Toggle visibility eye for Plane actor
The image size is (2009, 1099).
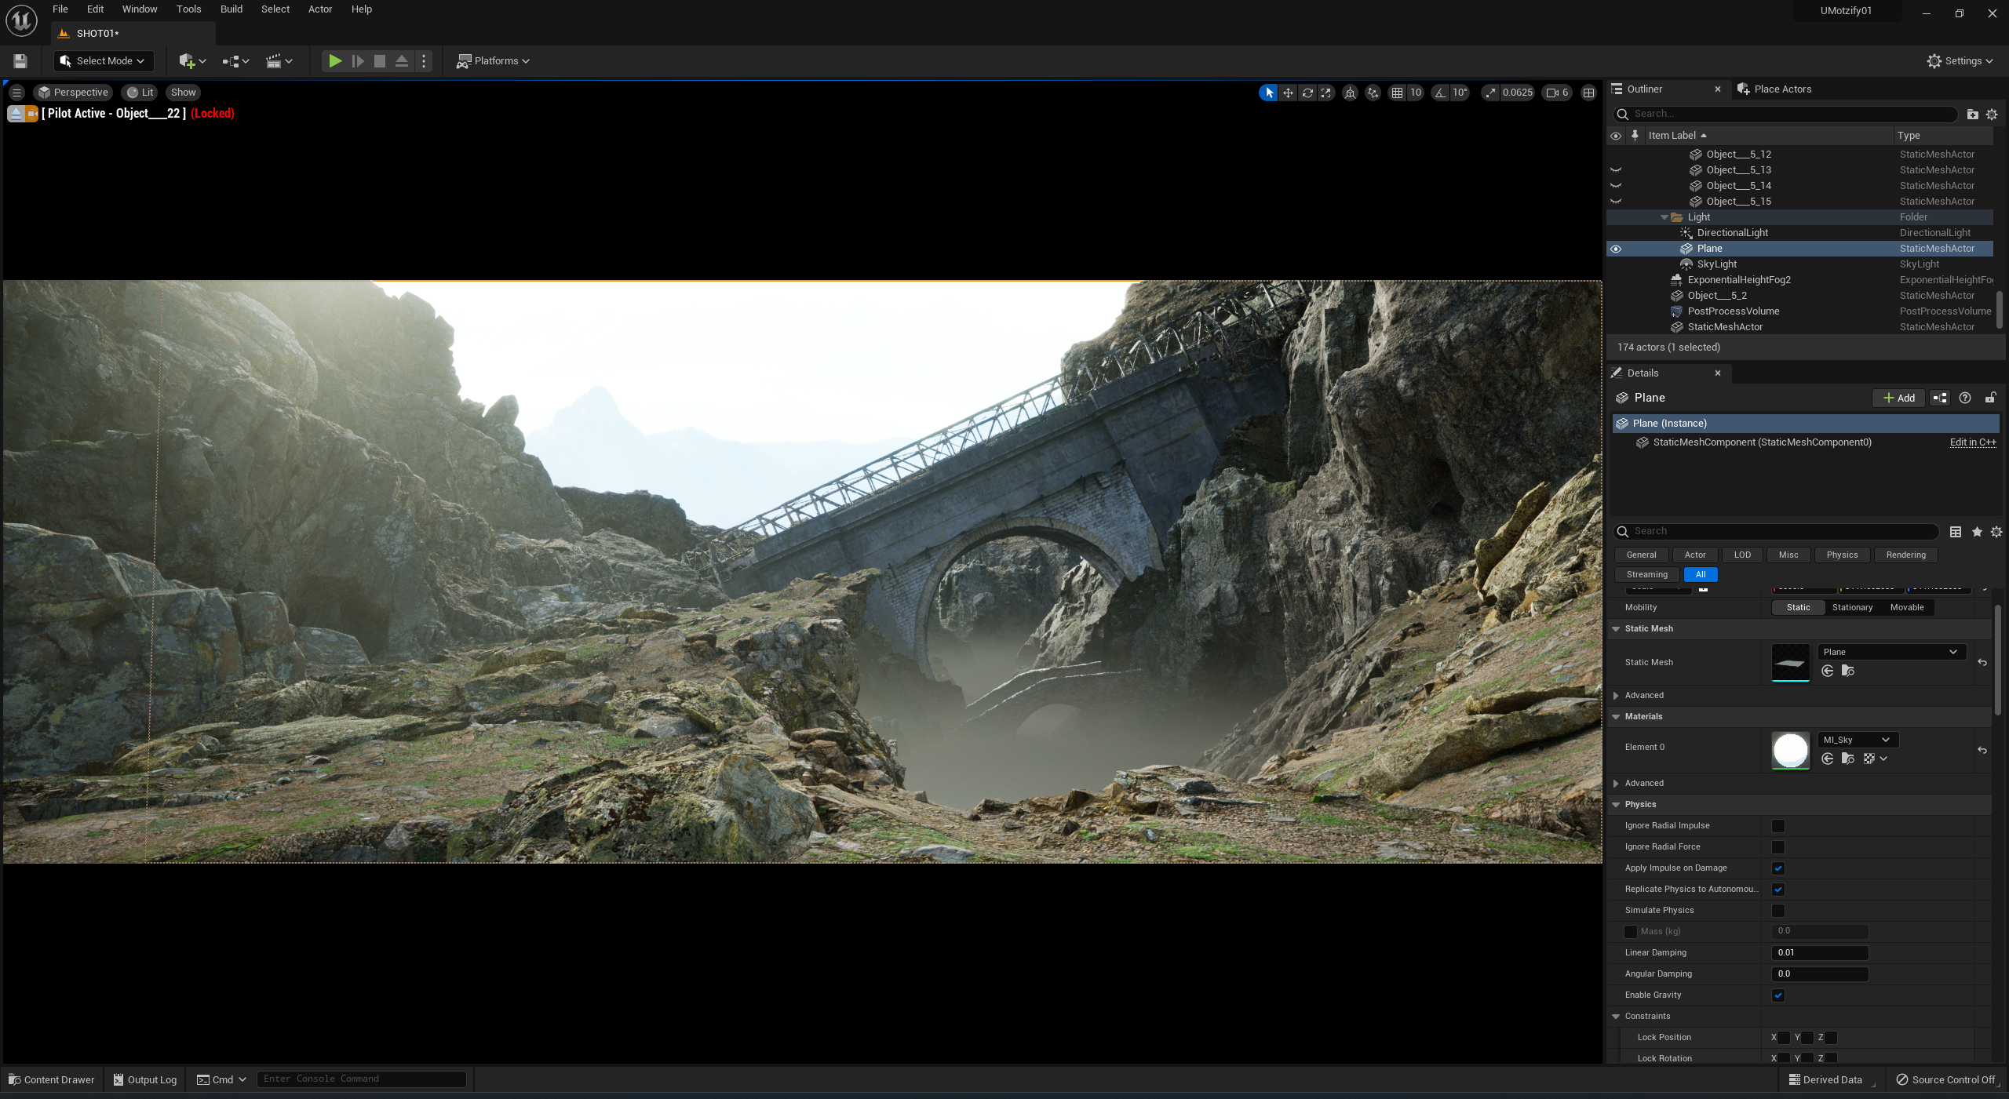tap(1616, 249)
